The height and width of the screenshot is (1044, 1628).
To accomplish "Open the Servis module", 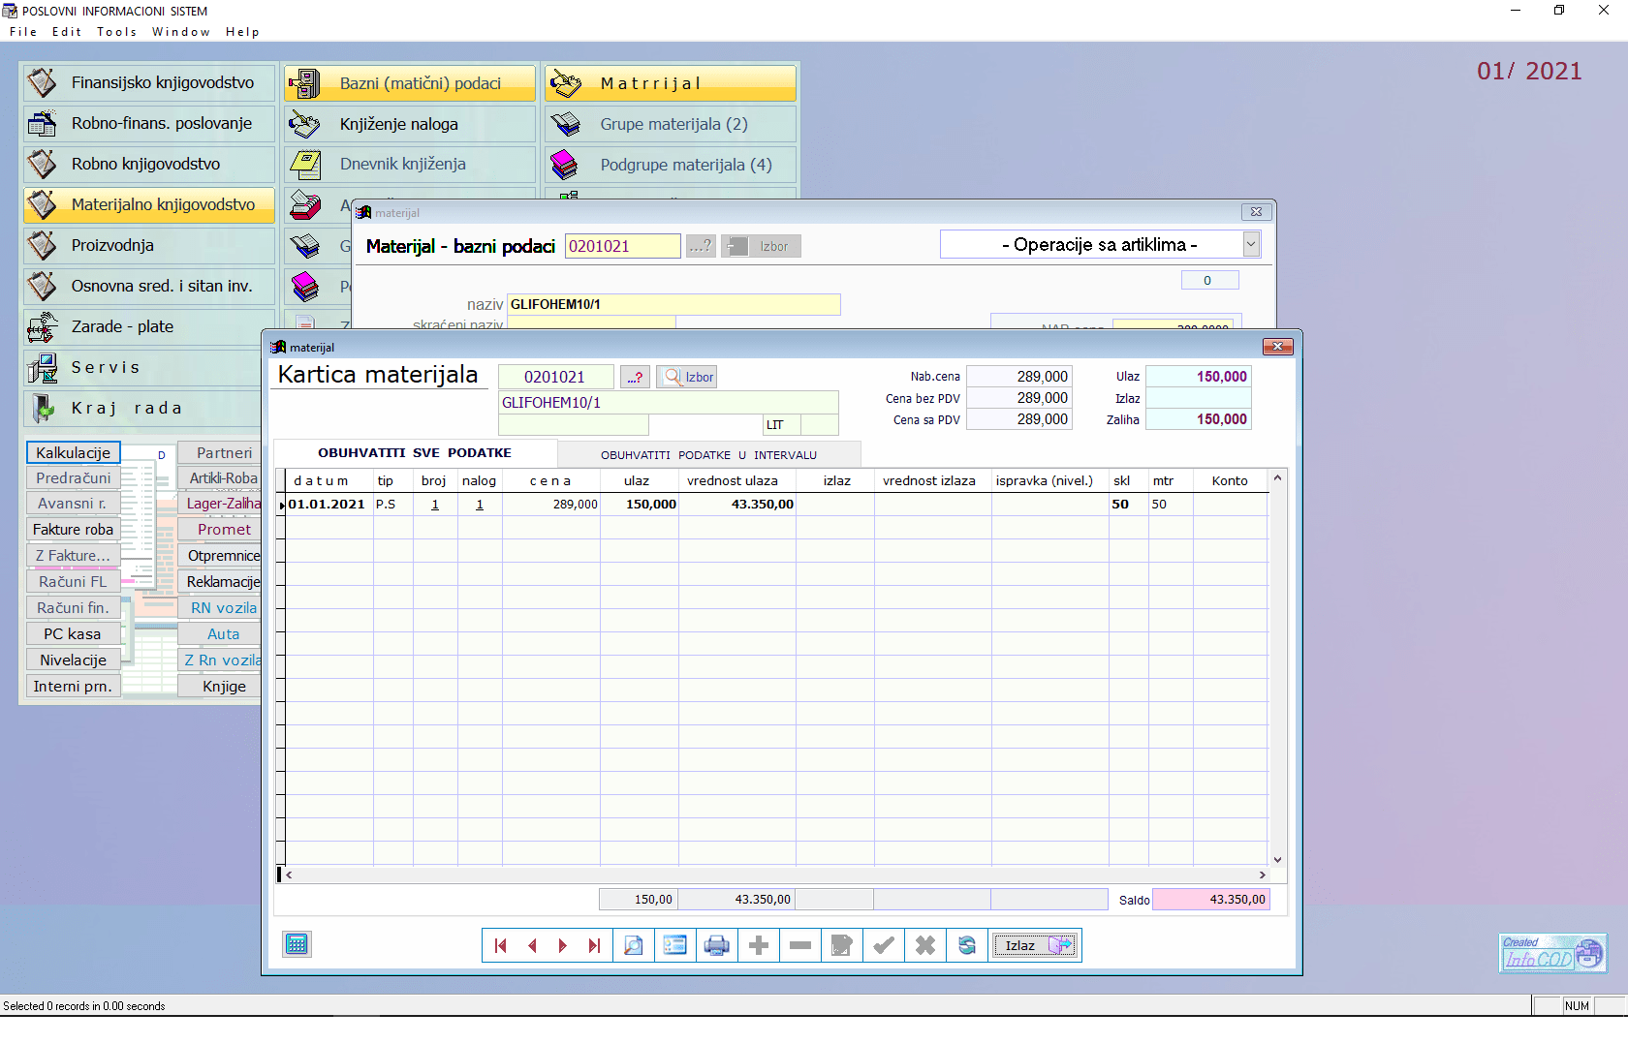I will (x=142, y=367).
